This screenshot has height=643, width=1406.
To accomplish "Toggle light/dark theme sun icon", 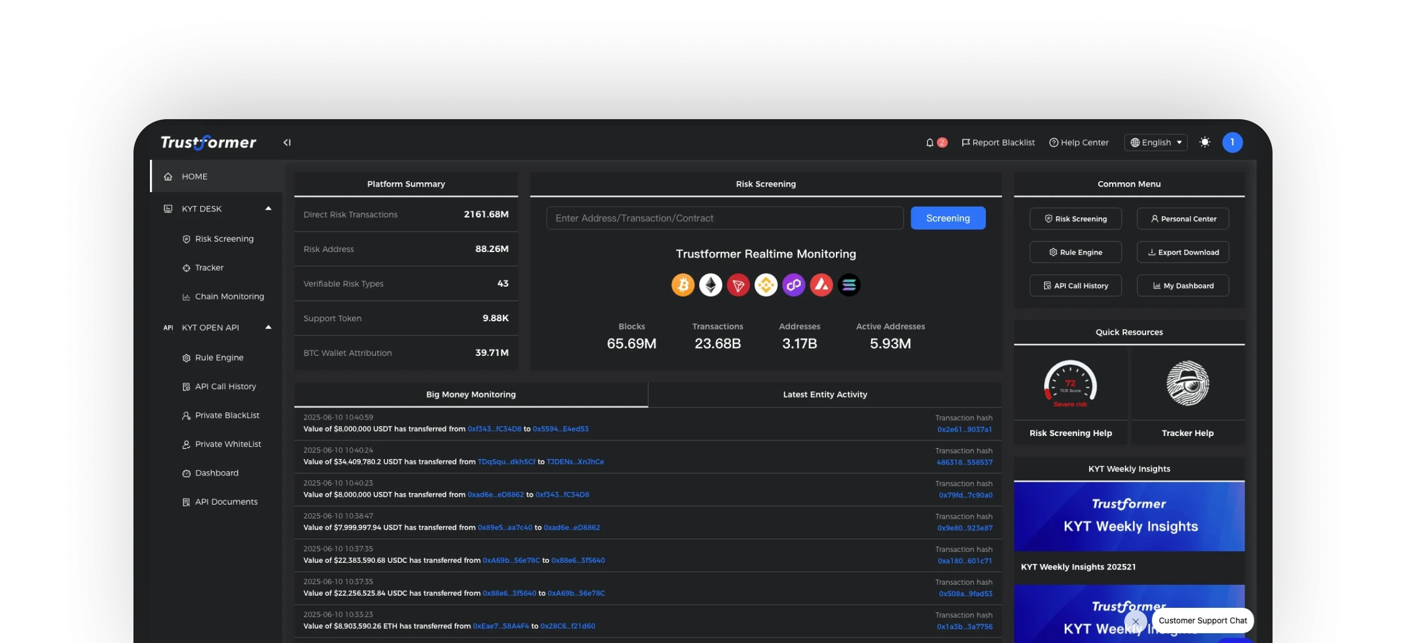I will [1204, 142].
